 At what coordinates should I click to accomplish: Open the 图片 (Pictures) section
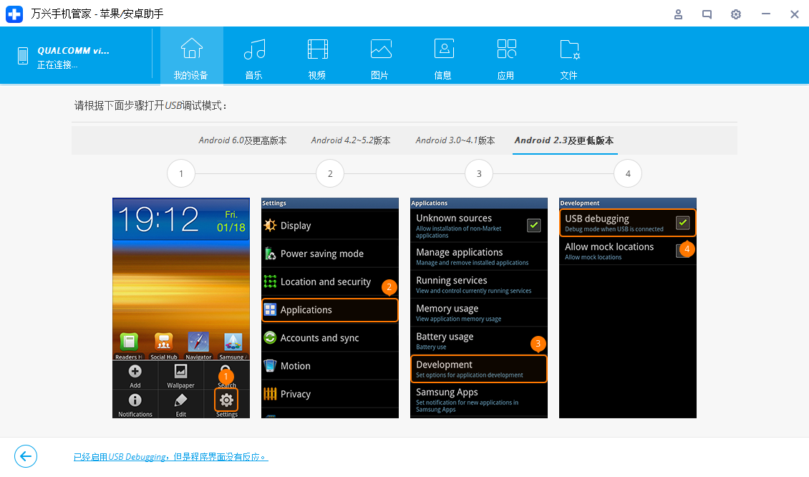click(380, 56)
